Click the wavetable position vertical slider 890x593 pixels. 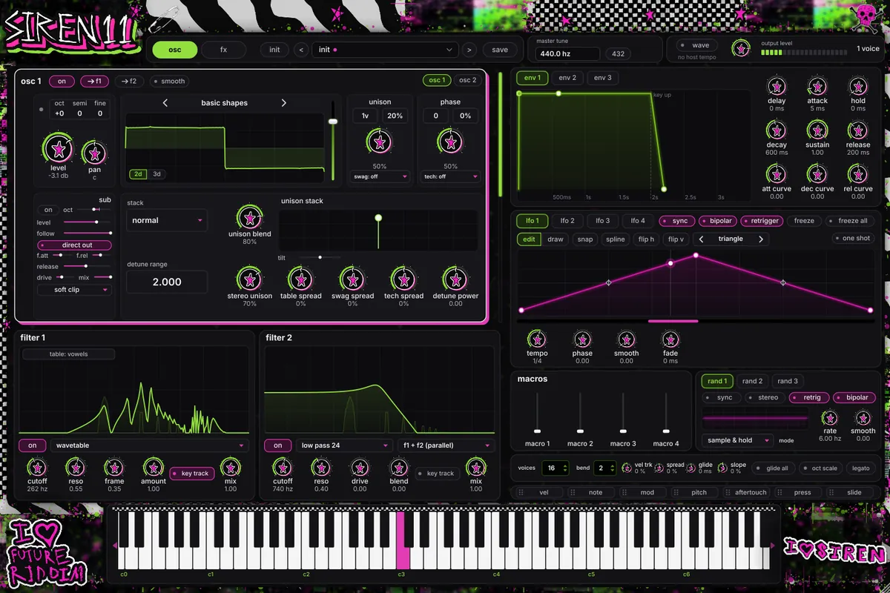pos(333,141)
